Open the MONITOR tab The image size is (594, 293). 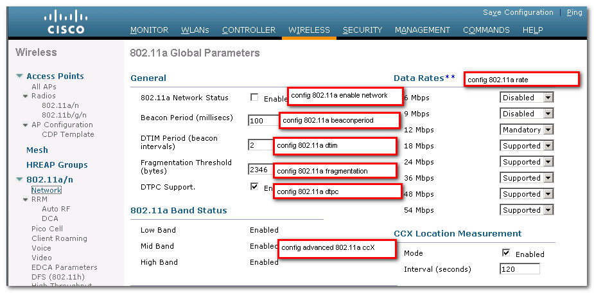149,30
